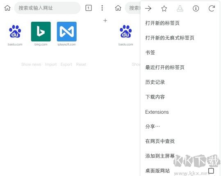Image resolution: width=221 pixels, height=176 pixels.
Task: Click the download page icon
Action: pyautogui.click(x=180, y=9)
